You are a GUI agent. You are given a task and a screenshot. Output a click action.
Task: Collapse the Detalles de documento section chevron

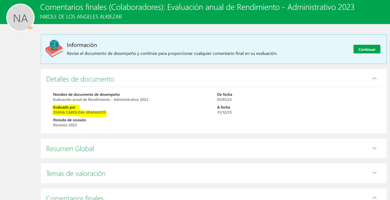click(x=374, y=79)
